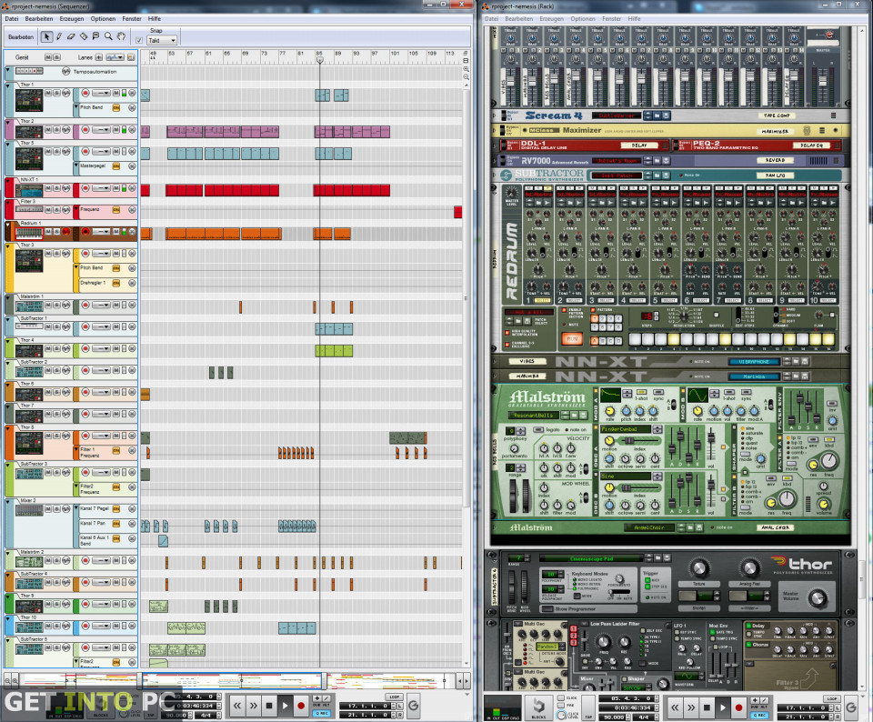This screenshot has width=873, height=722.
Task: Open Datei menu in Sequencer window
Action: 12,18
